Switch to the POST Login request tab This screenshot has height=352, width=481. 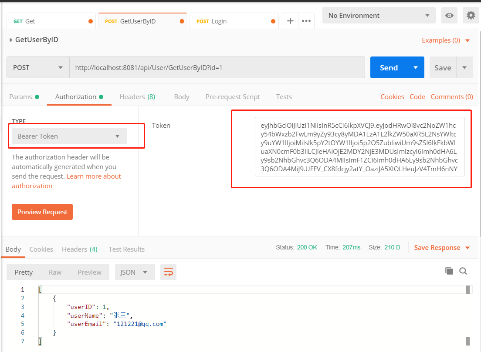pos(234,21)
